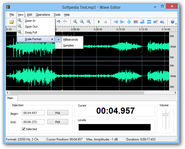Select Zoom Full from View menu
The image size is (185, 149).
click(31, 32)
